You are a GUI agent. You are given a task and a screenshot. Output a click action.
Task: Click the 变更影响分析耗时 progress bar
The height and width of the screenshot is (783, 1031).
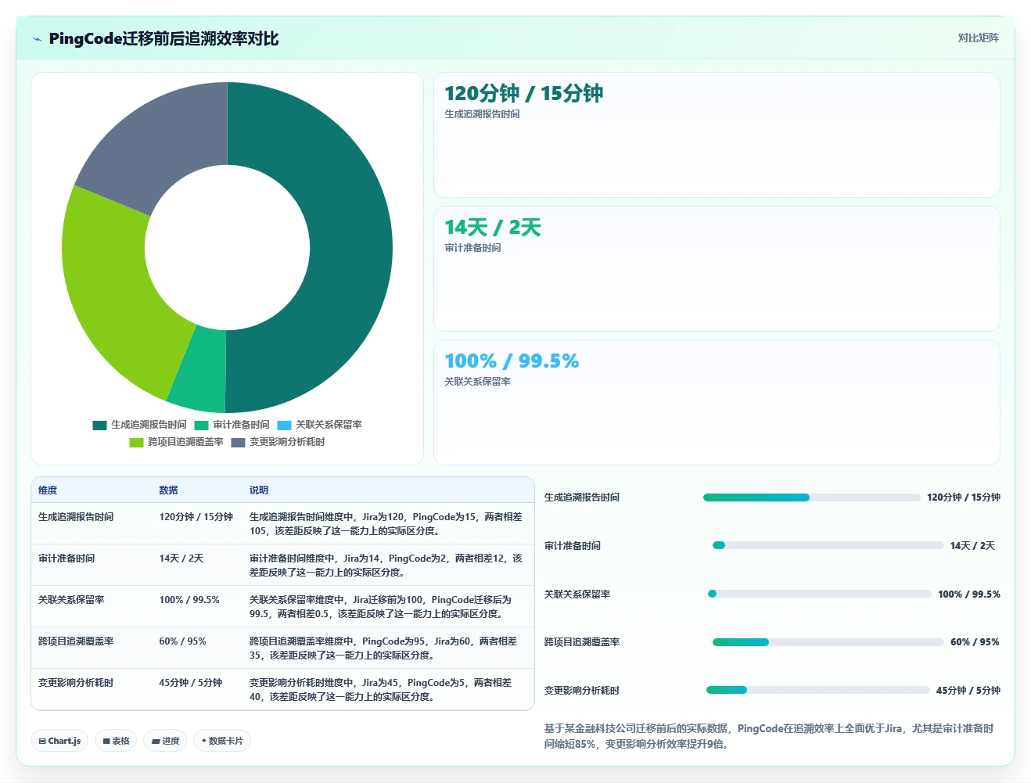[x=817, y=690]
